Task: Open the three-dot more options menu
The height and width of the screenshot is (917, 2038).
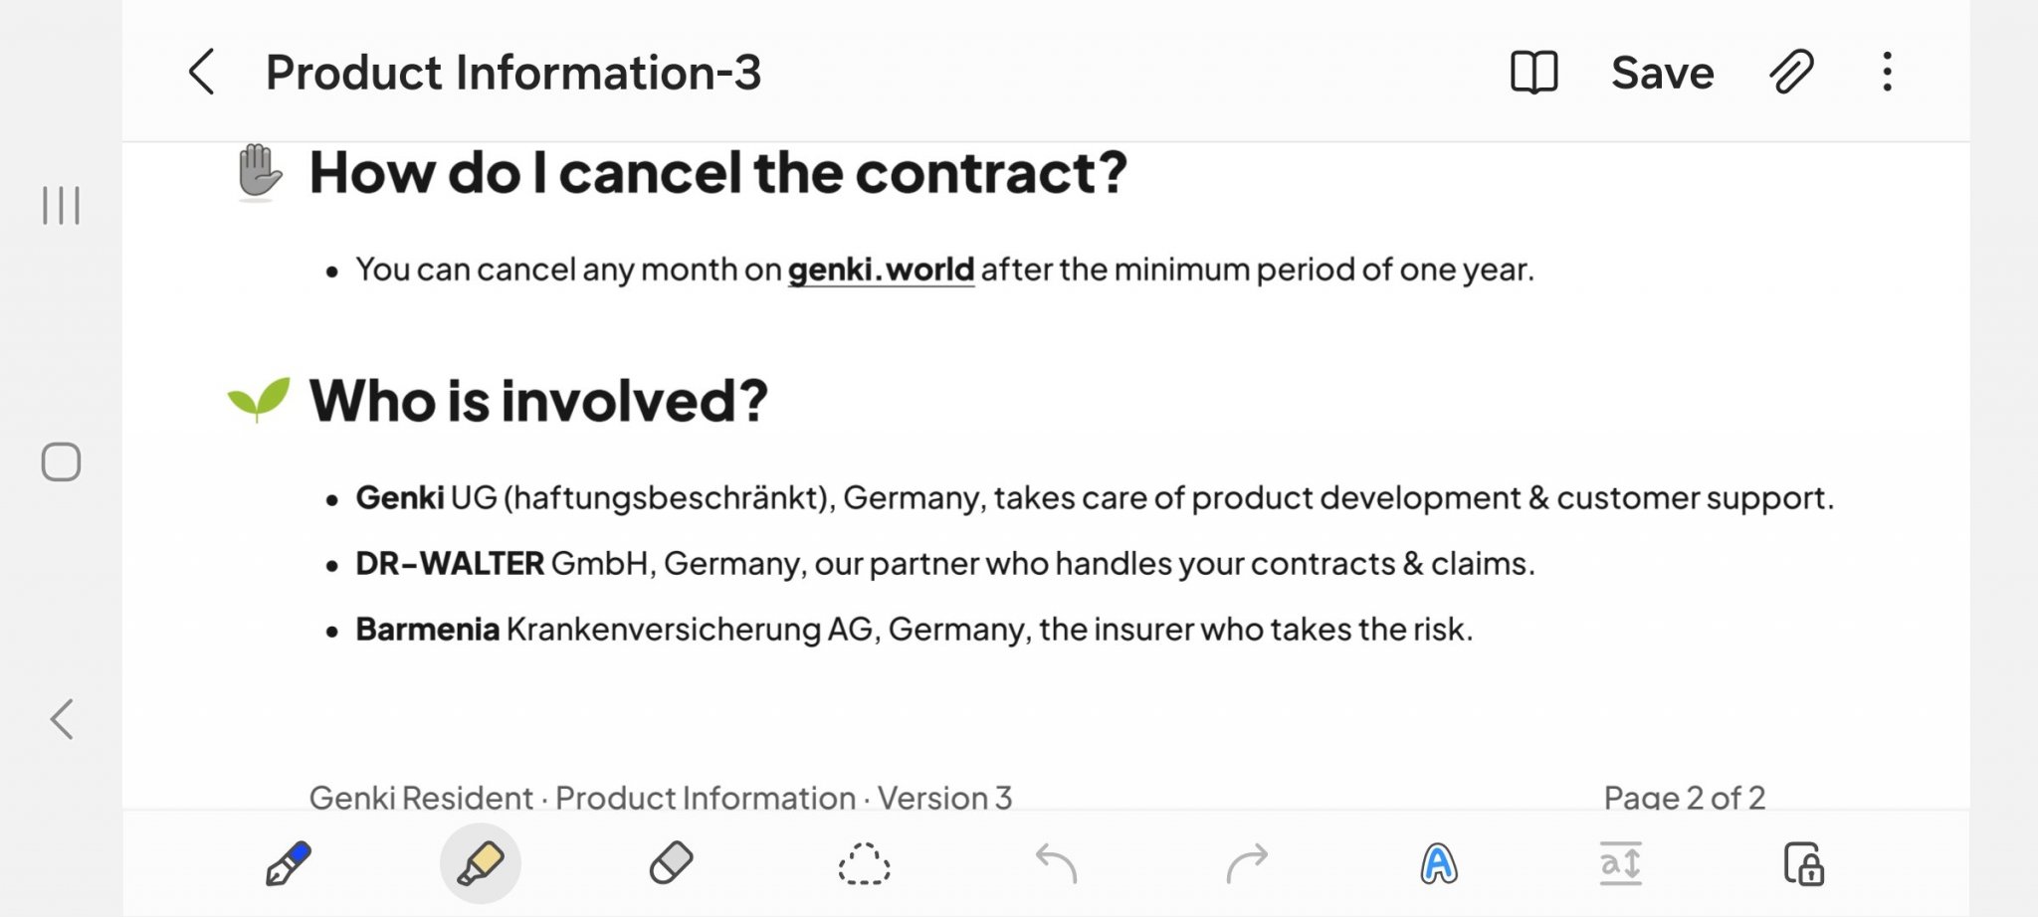Action: tap(1887, 73)
